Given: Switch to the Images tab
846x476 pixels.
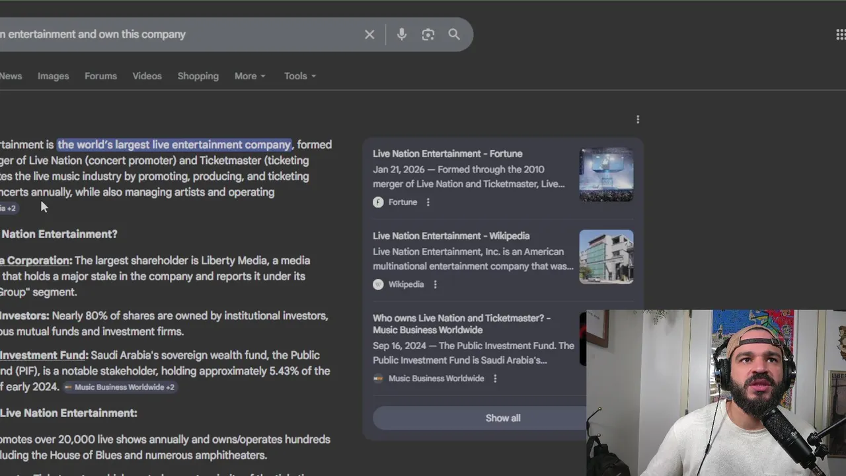Looking at the screenshot, I should pos(53,76).
